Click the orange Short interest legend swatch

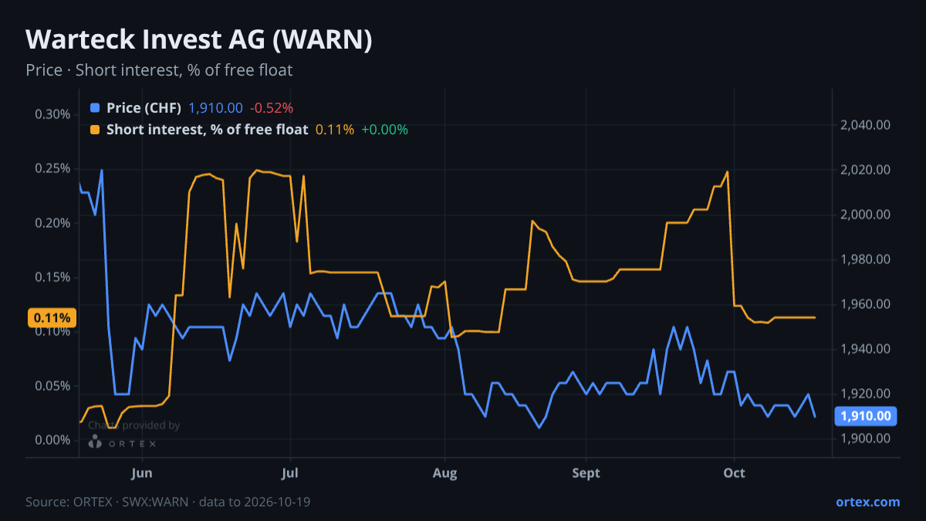[x=95, y=130]
